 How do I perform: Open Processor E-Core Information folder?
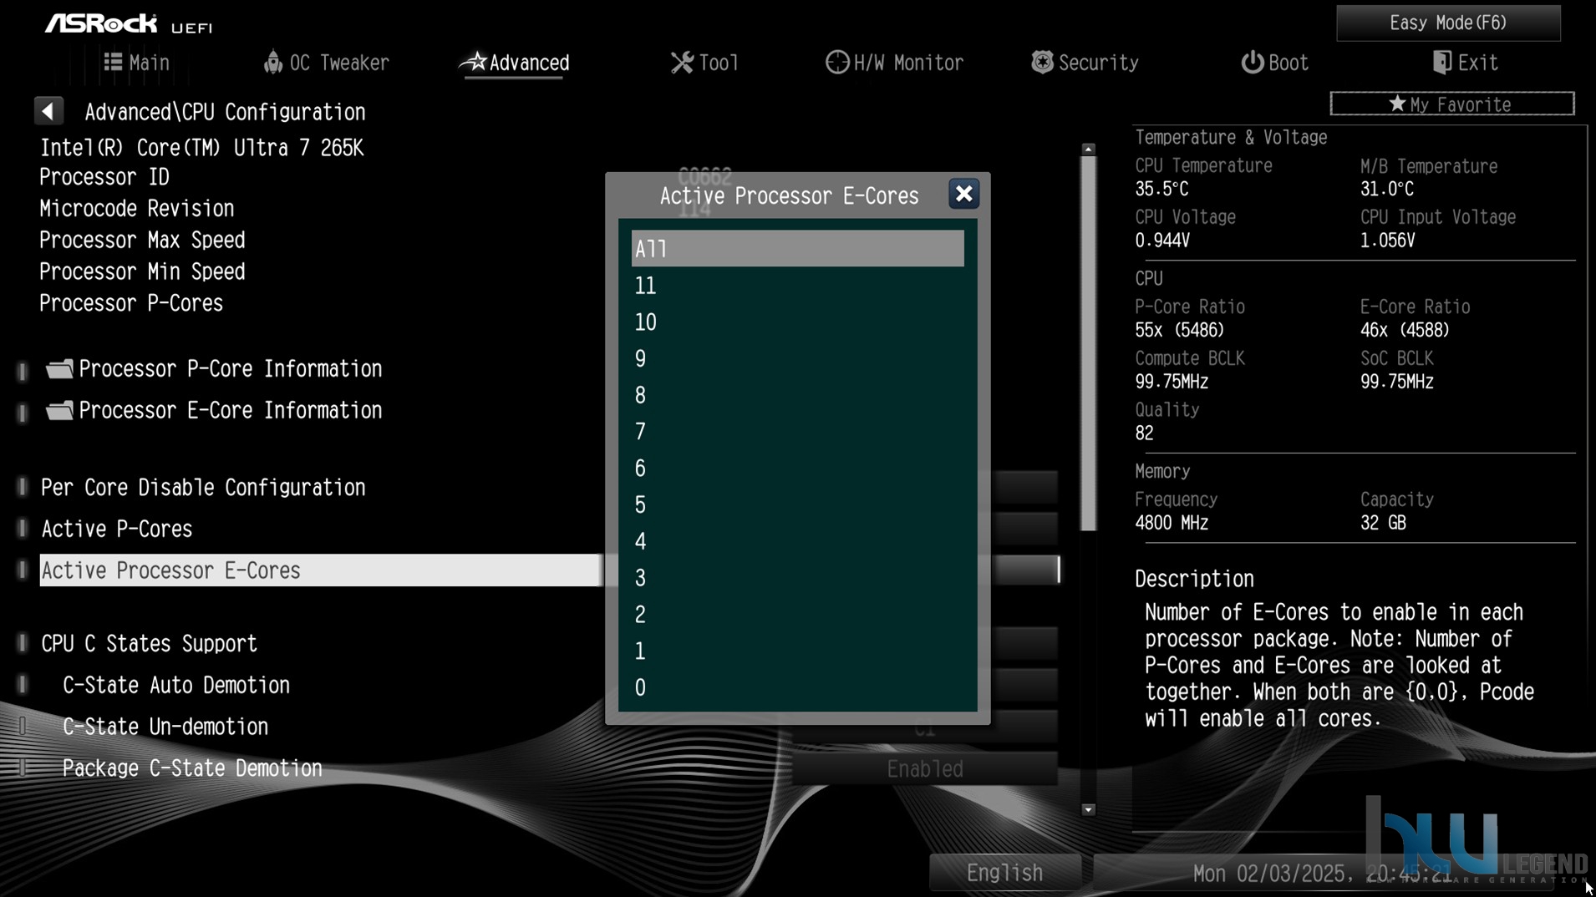214,410
